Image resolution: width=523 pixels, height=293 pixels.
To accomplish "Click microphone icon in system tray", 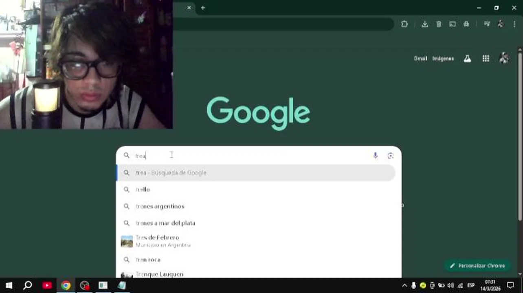I will [414, 285].
